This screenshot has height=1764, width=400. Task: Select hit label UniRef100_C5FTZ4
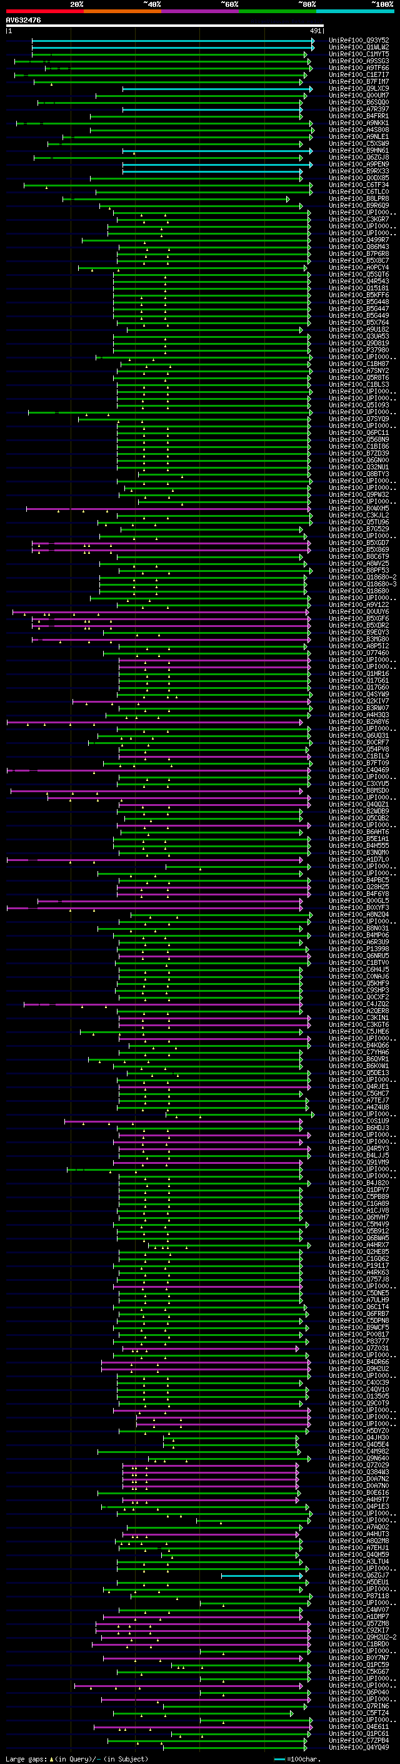pos(359,1713)
